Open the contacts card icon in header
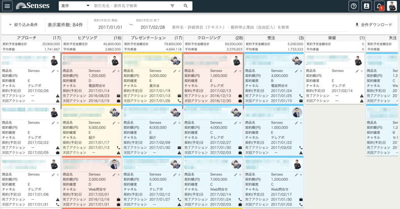Screen dimensions: 400x209 click(366, 6)
